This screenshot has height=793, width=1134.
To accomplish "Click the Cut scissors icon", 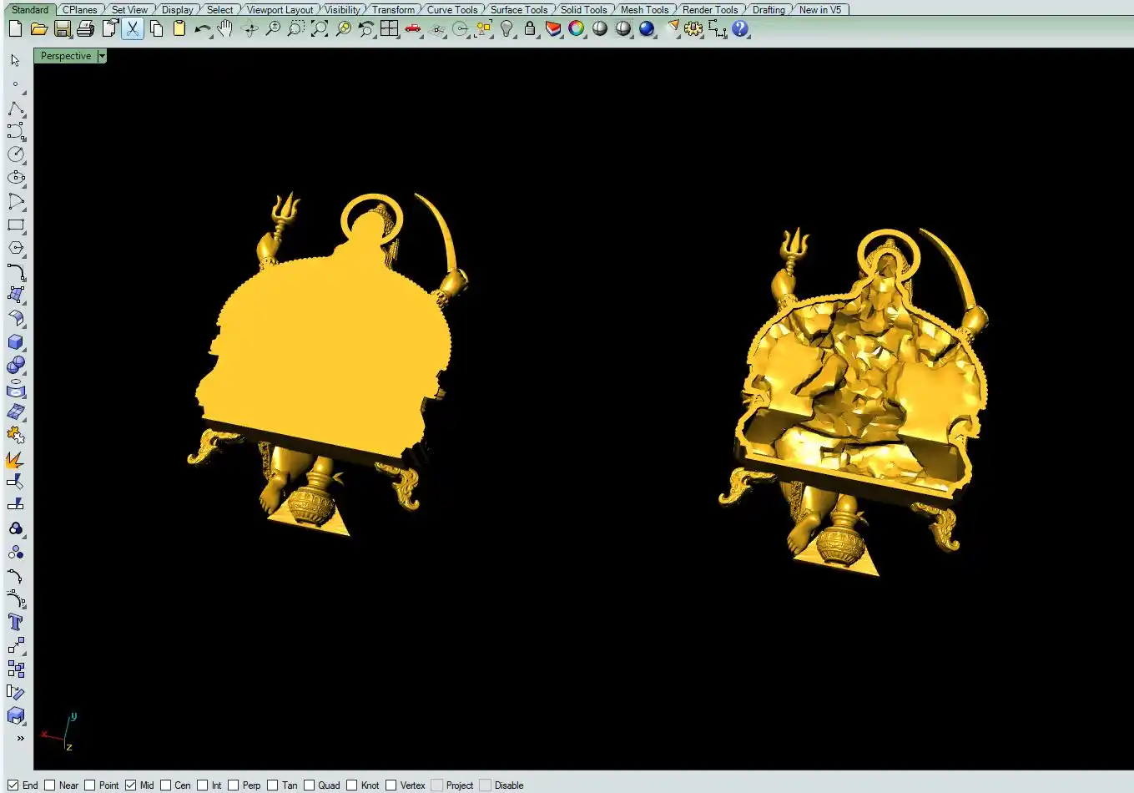I will 133,29.
